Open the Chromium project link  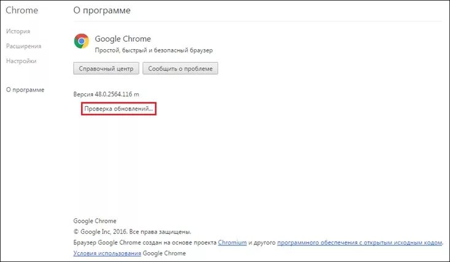(232, 242)
